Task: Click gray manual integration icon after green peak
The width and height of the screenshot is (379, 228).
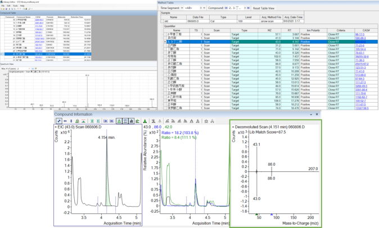Action: pyautogui.click(x=154, y=121)
